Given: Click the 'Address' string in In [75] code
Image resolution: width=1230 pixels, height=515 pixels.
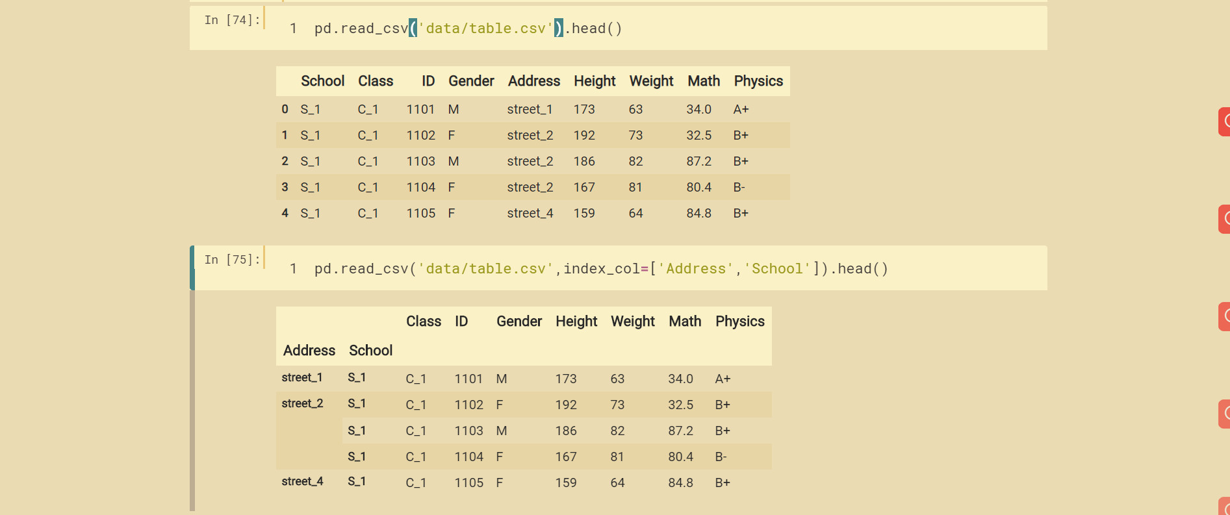Looking at the screenshot, I should (x=696, y=269).
